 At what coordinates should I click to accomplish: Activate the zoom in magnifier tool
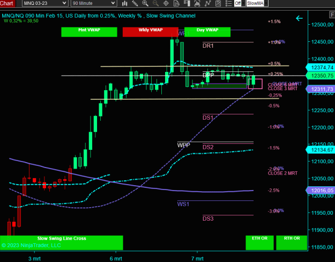[x=145, y=3]
